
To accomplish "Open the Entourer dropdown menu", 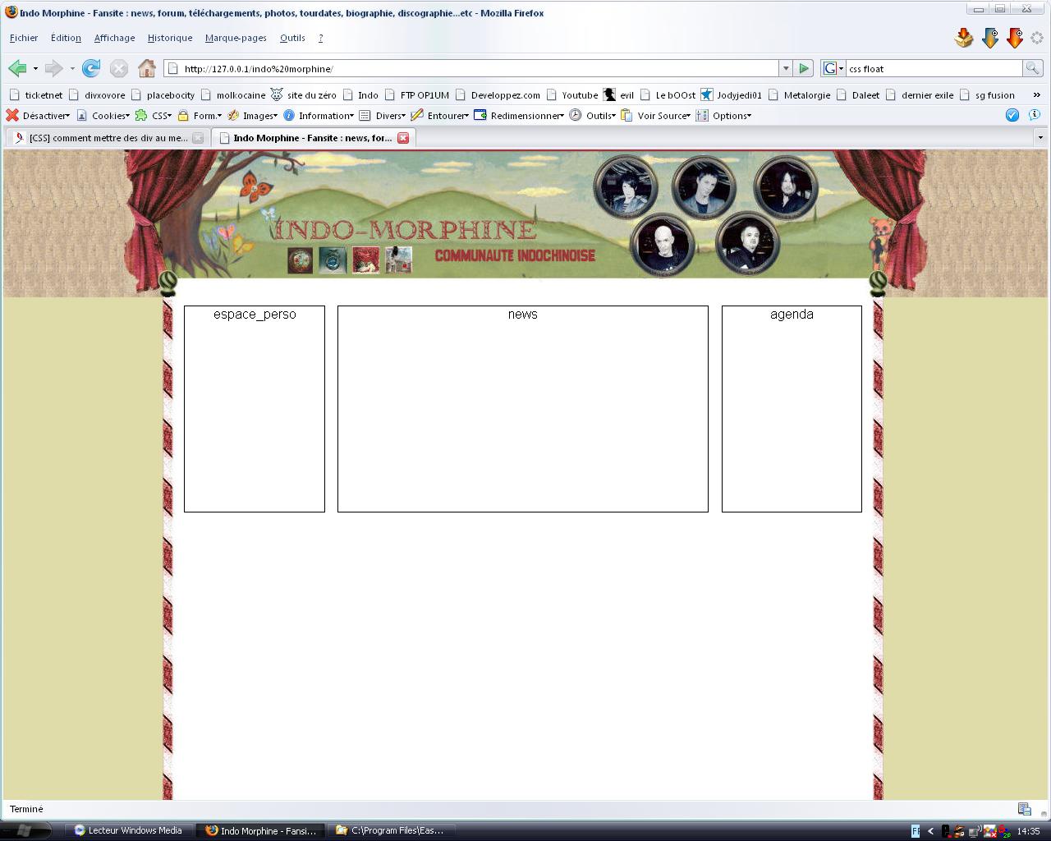I will point(440,115).
